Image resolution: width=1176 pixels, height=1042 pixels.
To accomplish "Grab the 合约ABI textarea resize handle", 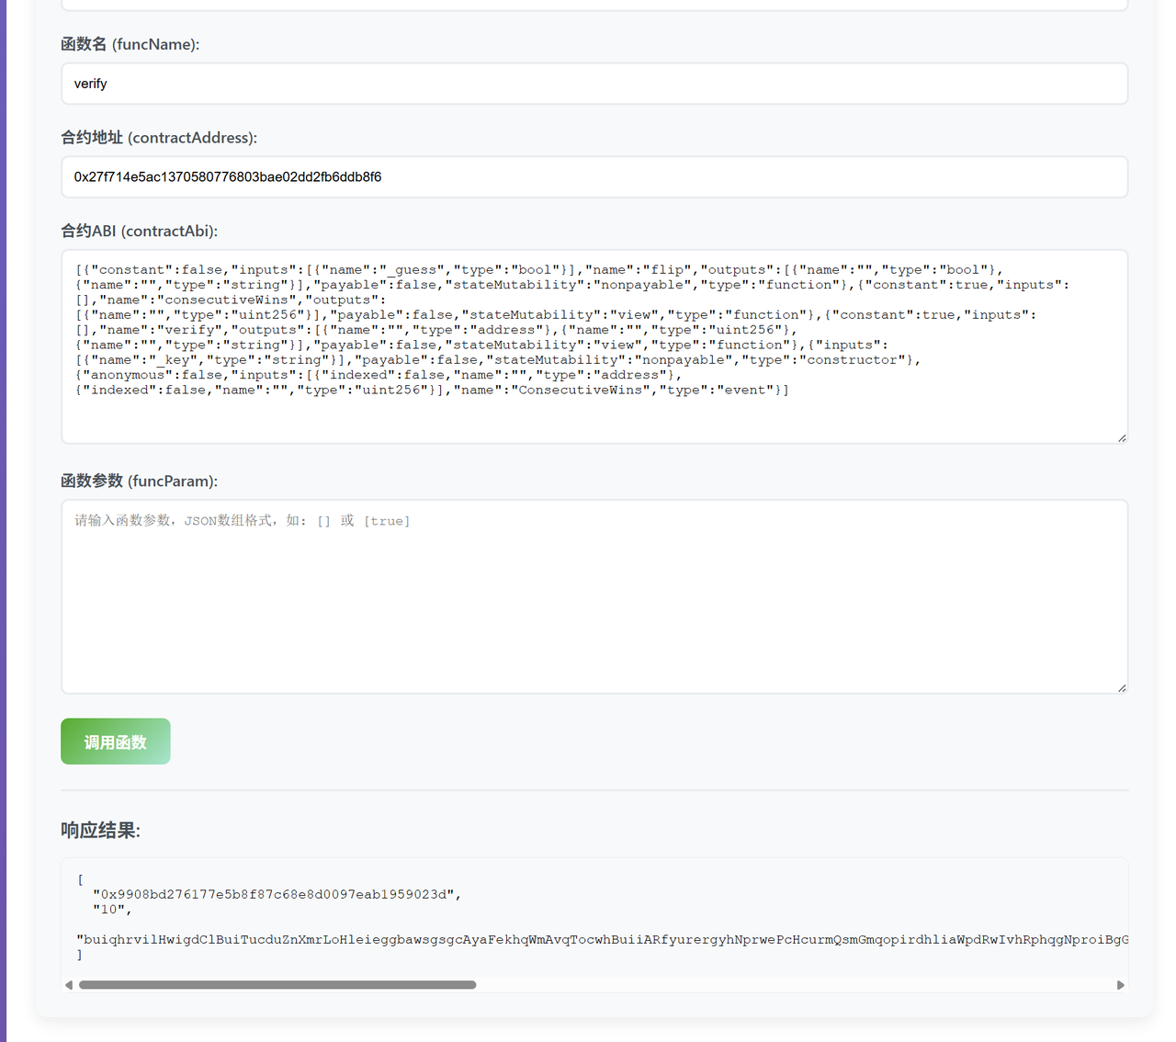I will coord(1122,438).
